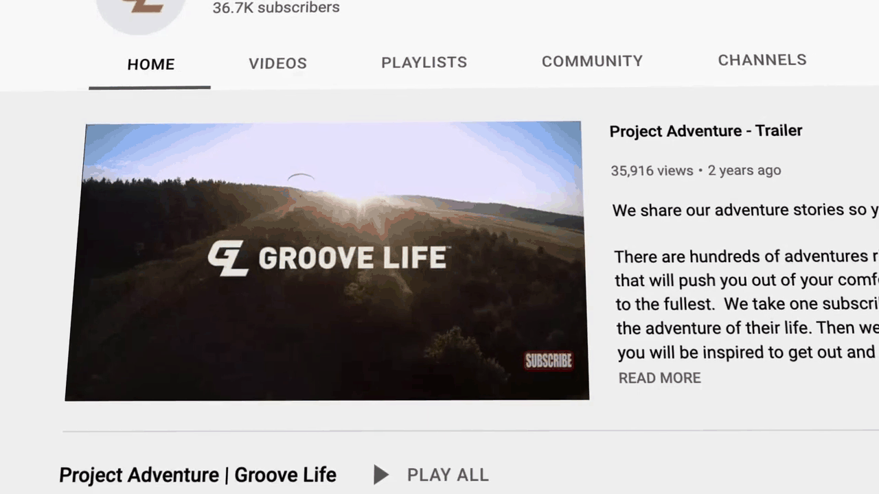Open the Home tab
The image size is (879, 494).
click(x=150, y=64)
